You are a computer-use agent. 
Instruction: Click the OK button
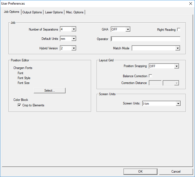[x=140, y=172]
